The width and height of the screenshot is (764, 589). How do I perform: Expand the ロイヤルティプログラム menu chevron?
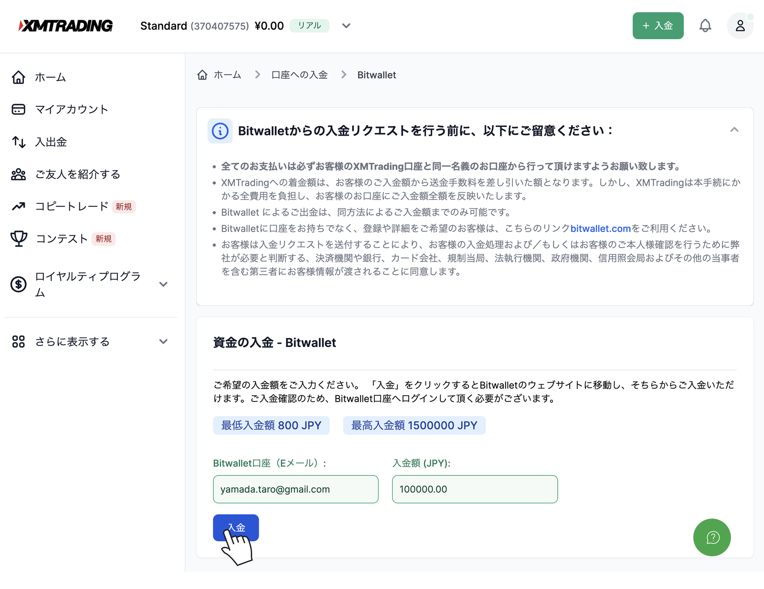(163, 284)
